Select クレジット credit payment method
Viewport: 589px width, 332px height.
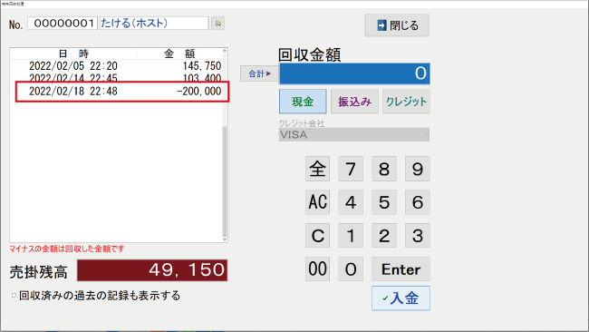[406, 102]
